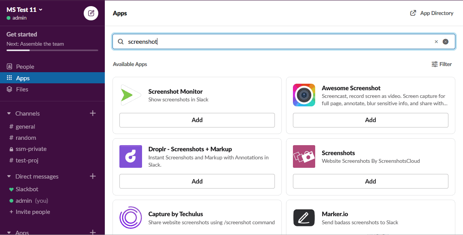Collapse the Direct messages section
Screen dimensions: 463x235
point(9,176)
